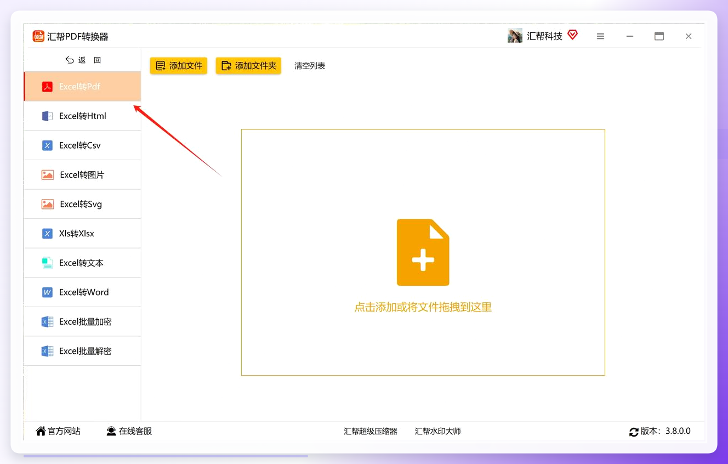This screenshot has width=728, height=464.
Task: Click the Excel转Pdf red PDF icon
Action: [x=47, y=87]
